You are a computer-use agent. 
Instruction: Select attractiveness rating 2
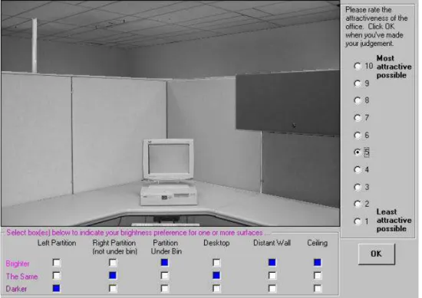coord(358,204)
